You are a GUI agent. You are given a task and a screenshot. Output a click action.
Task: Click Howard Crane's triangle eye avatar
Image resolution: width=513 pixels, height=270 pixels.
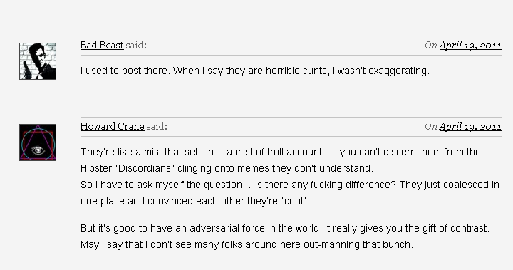pyautogui.click(x=38, y=142)
